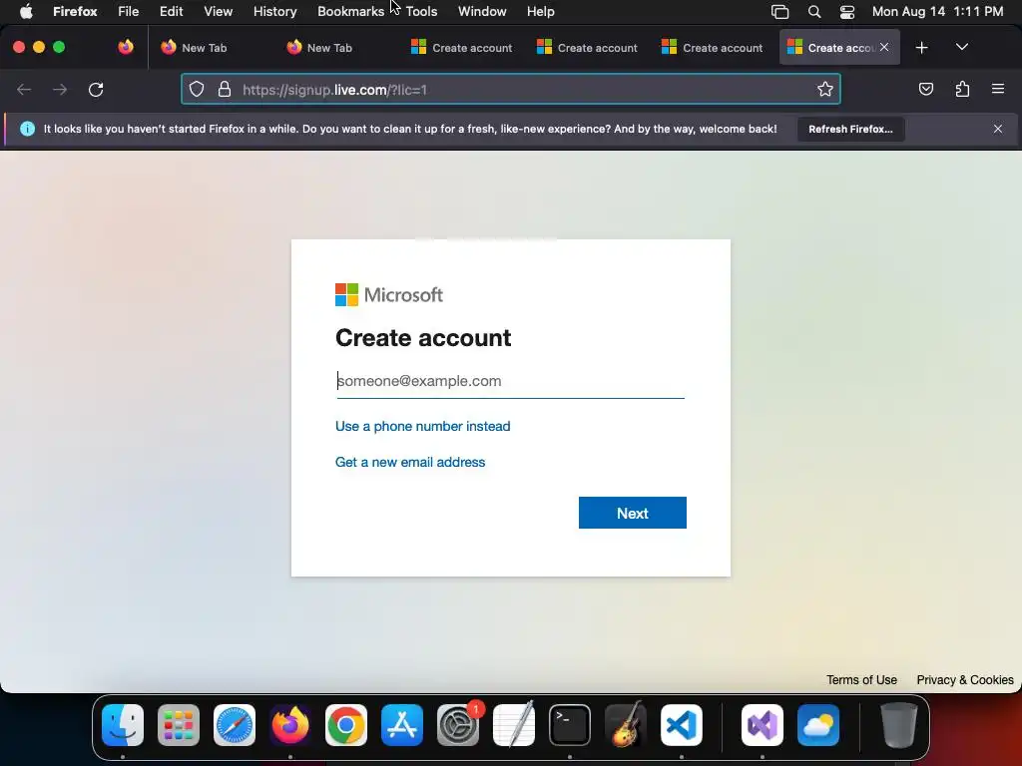Switch to the second Create account tab
1022x766 pixels.
587,48
